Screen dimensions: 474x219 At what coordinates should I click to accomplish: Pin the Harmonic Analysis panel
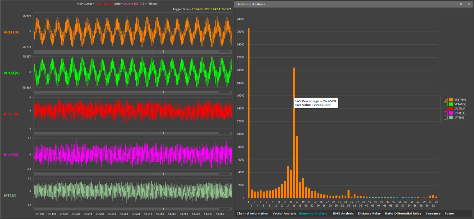point(461,4)
